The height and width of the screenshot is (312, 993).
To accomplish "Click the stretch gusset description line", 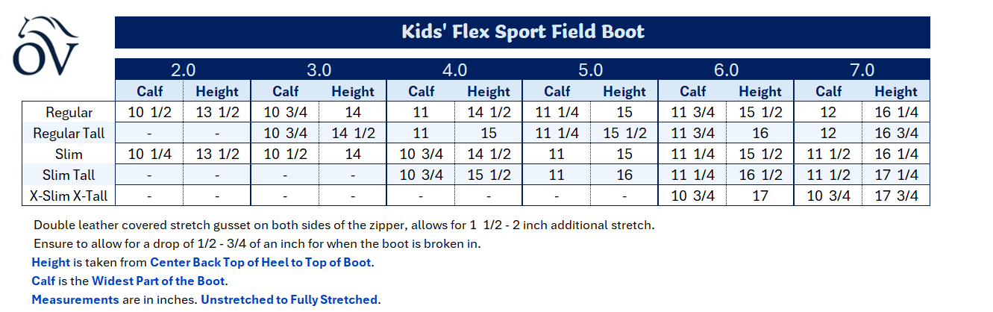I will click(x=344, y=225).
